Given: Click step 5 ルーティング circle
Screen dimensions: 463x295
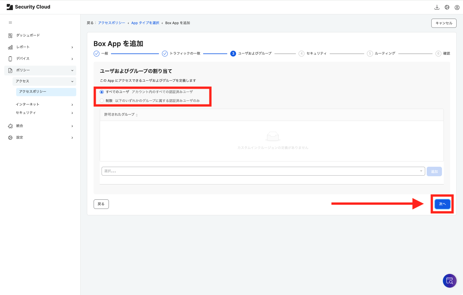Looking at the screenshot, I should click(x=370, y=53).
